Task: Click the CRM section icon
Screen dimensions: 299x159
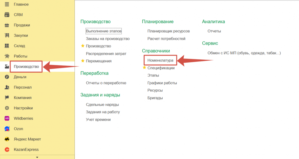Action: click(7, 15)
